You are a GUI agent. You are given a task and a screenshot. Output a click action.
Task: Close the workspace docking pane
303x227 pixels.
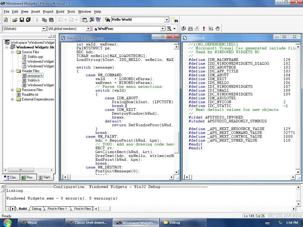pyautogui.click(x=54, y=36)
